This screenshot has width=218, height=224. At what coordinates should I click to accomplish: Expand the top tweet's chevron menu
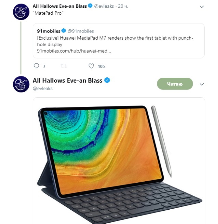pos(202,7)
